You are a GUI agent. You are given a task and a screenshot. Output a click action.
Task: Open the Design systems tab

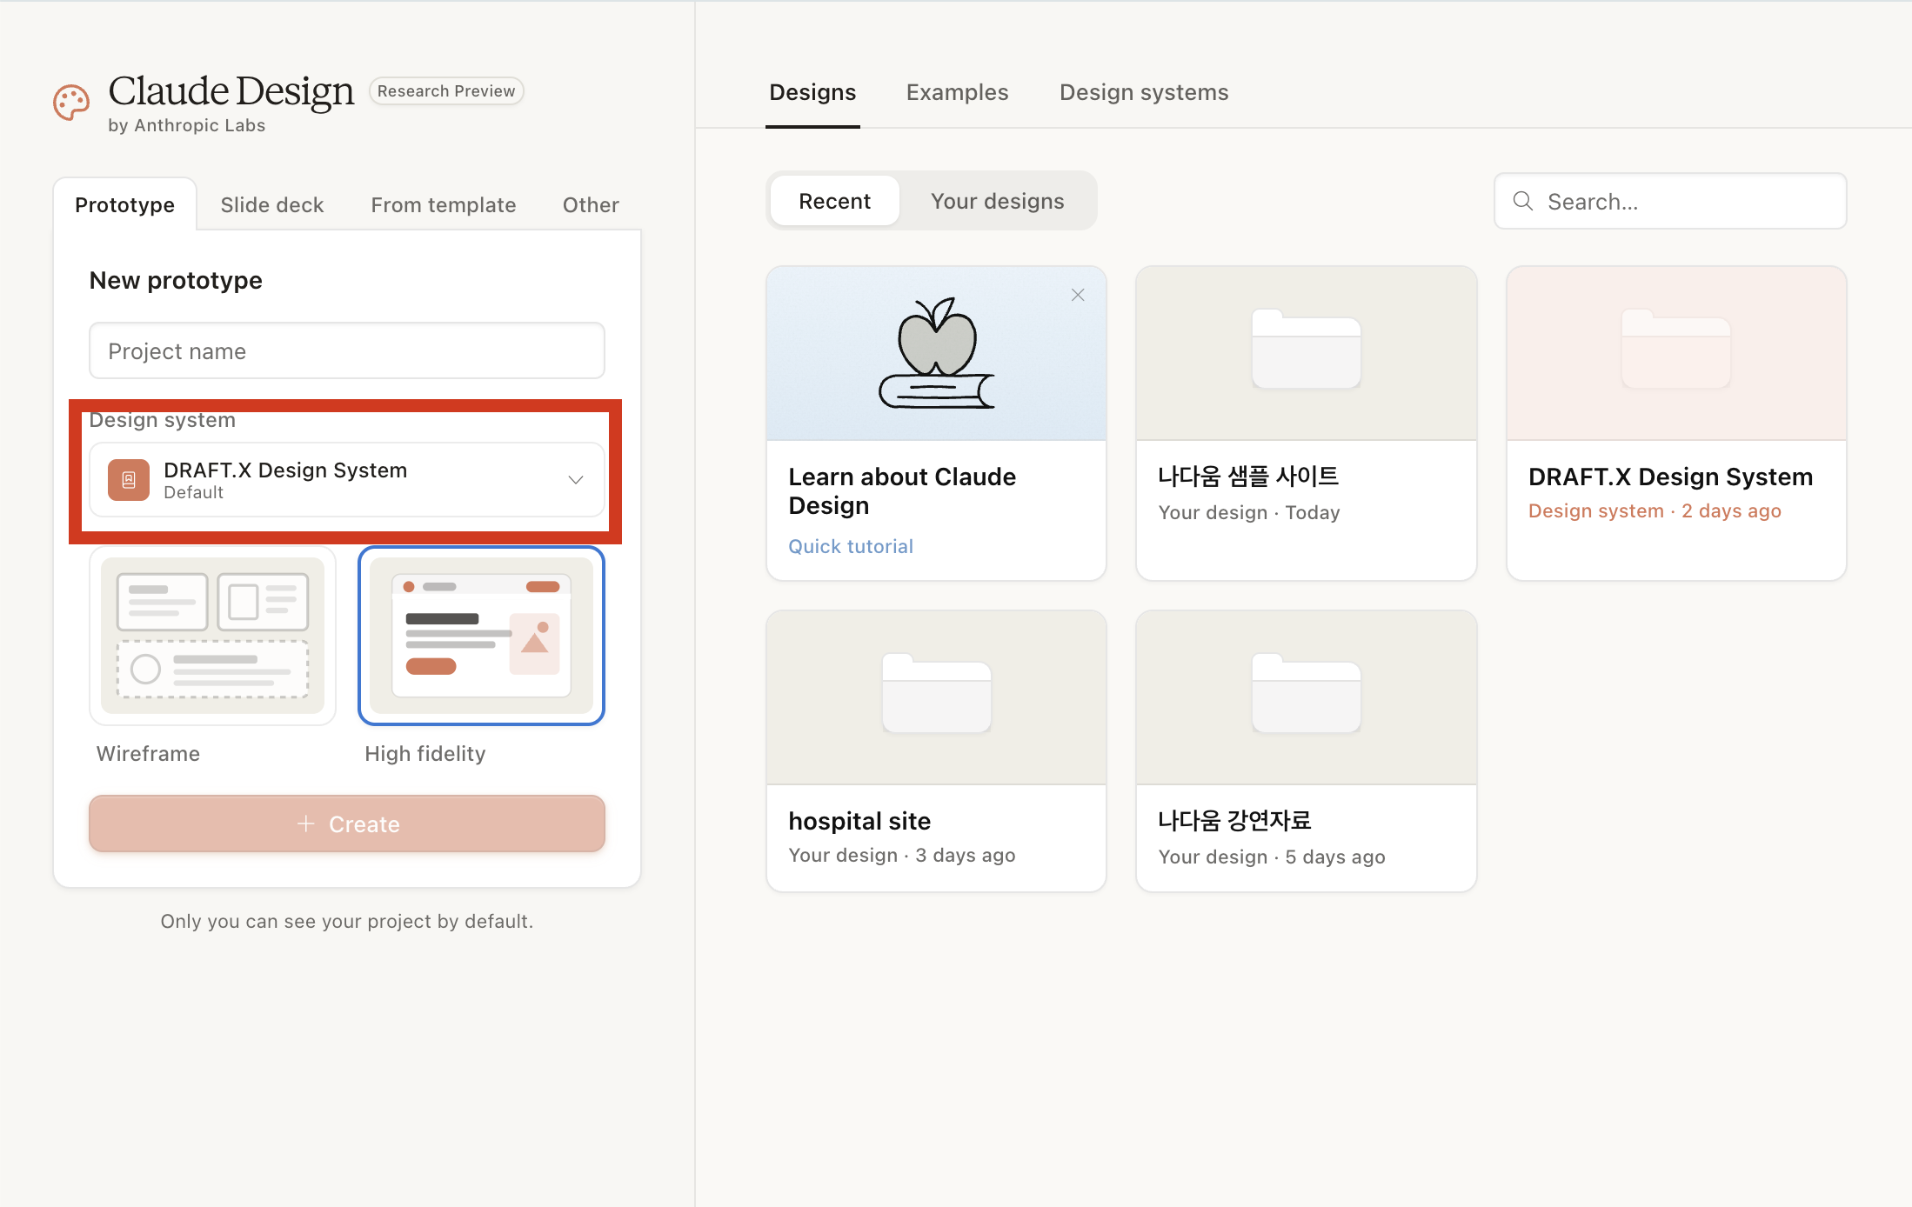tap(1144, 92)
